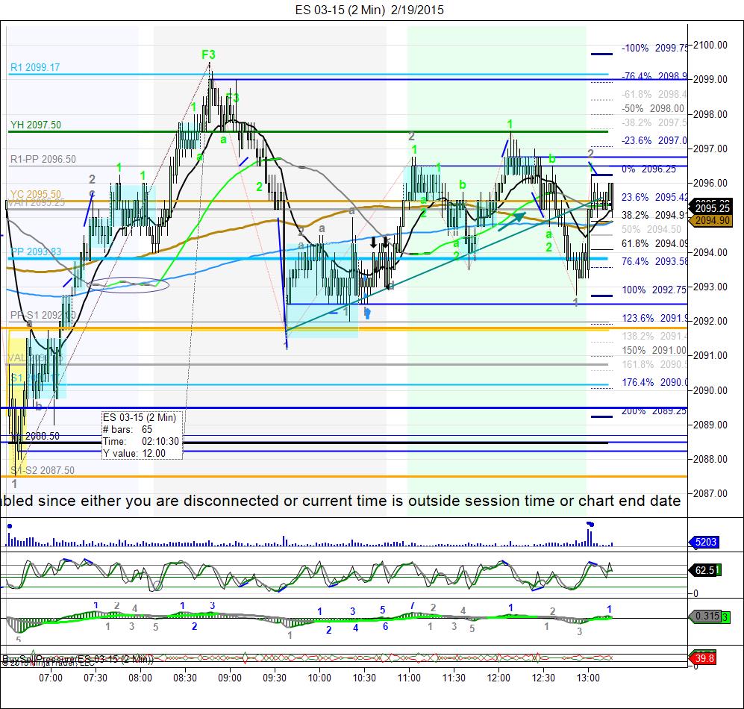Click the 2100.00 price axis label

tap(710, 45)
